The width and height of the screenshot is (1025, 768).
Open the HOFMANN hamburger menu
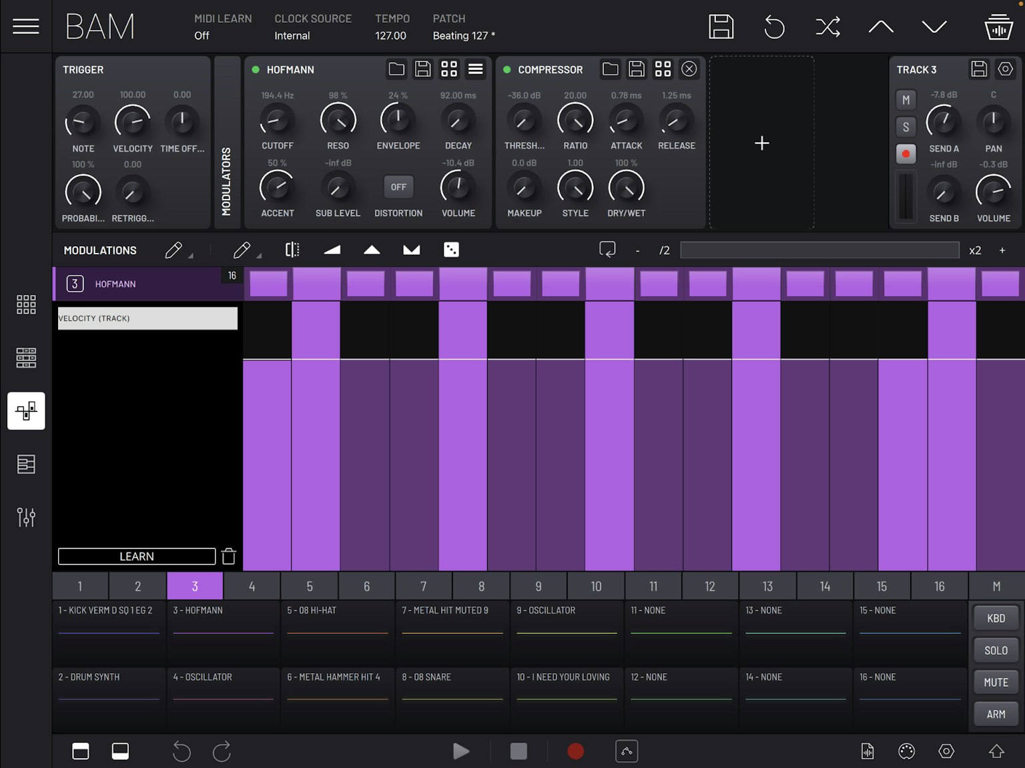[x=476, y=69]
